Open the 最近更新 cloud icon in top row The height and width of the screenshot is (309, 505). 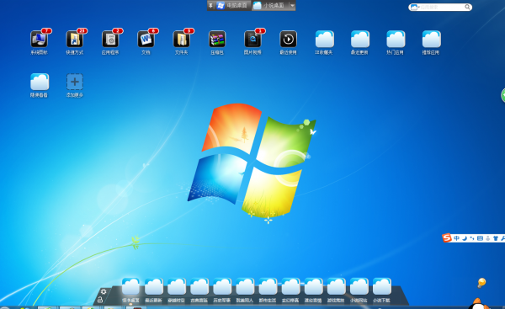[360, 40]
